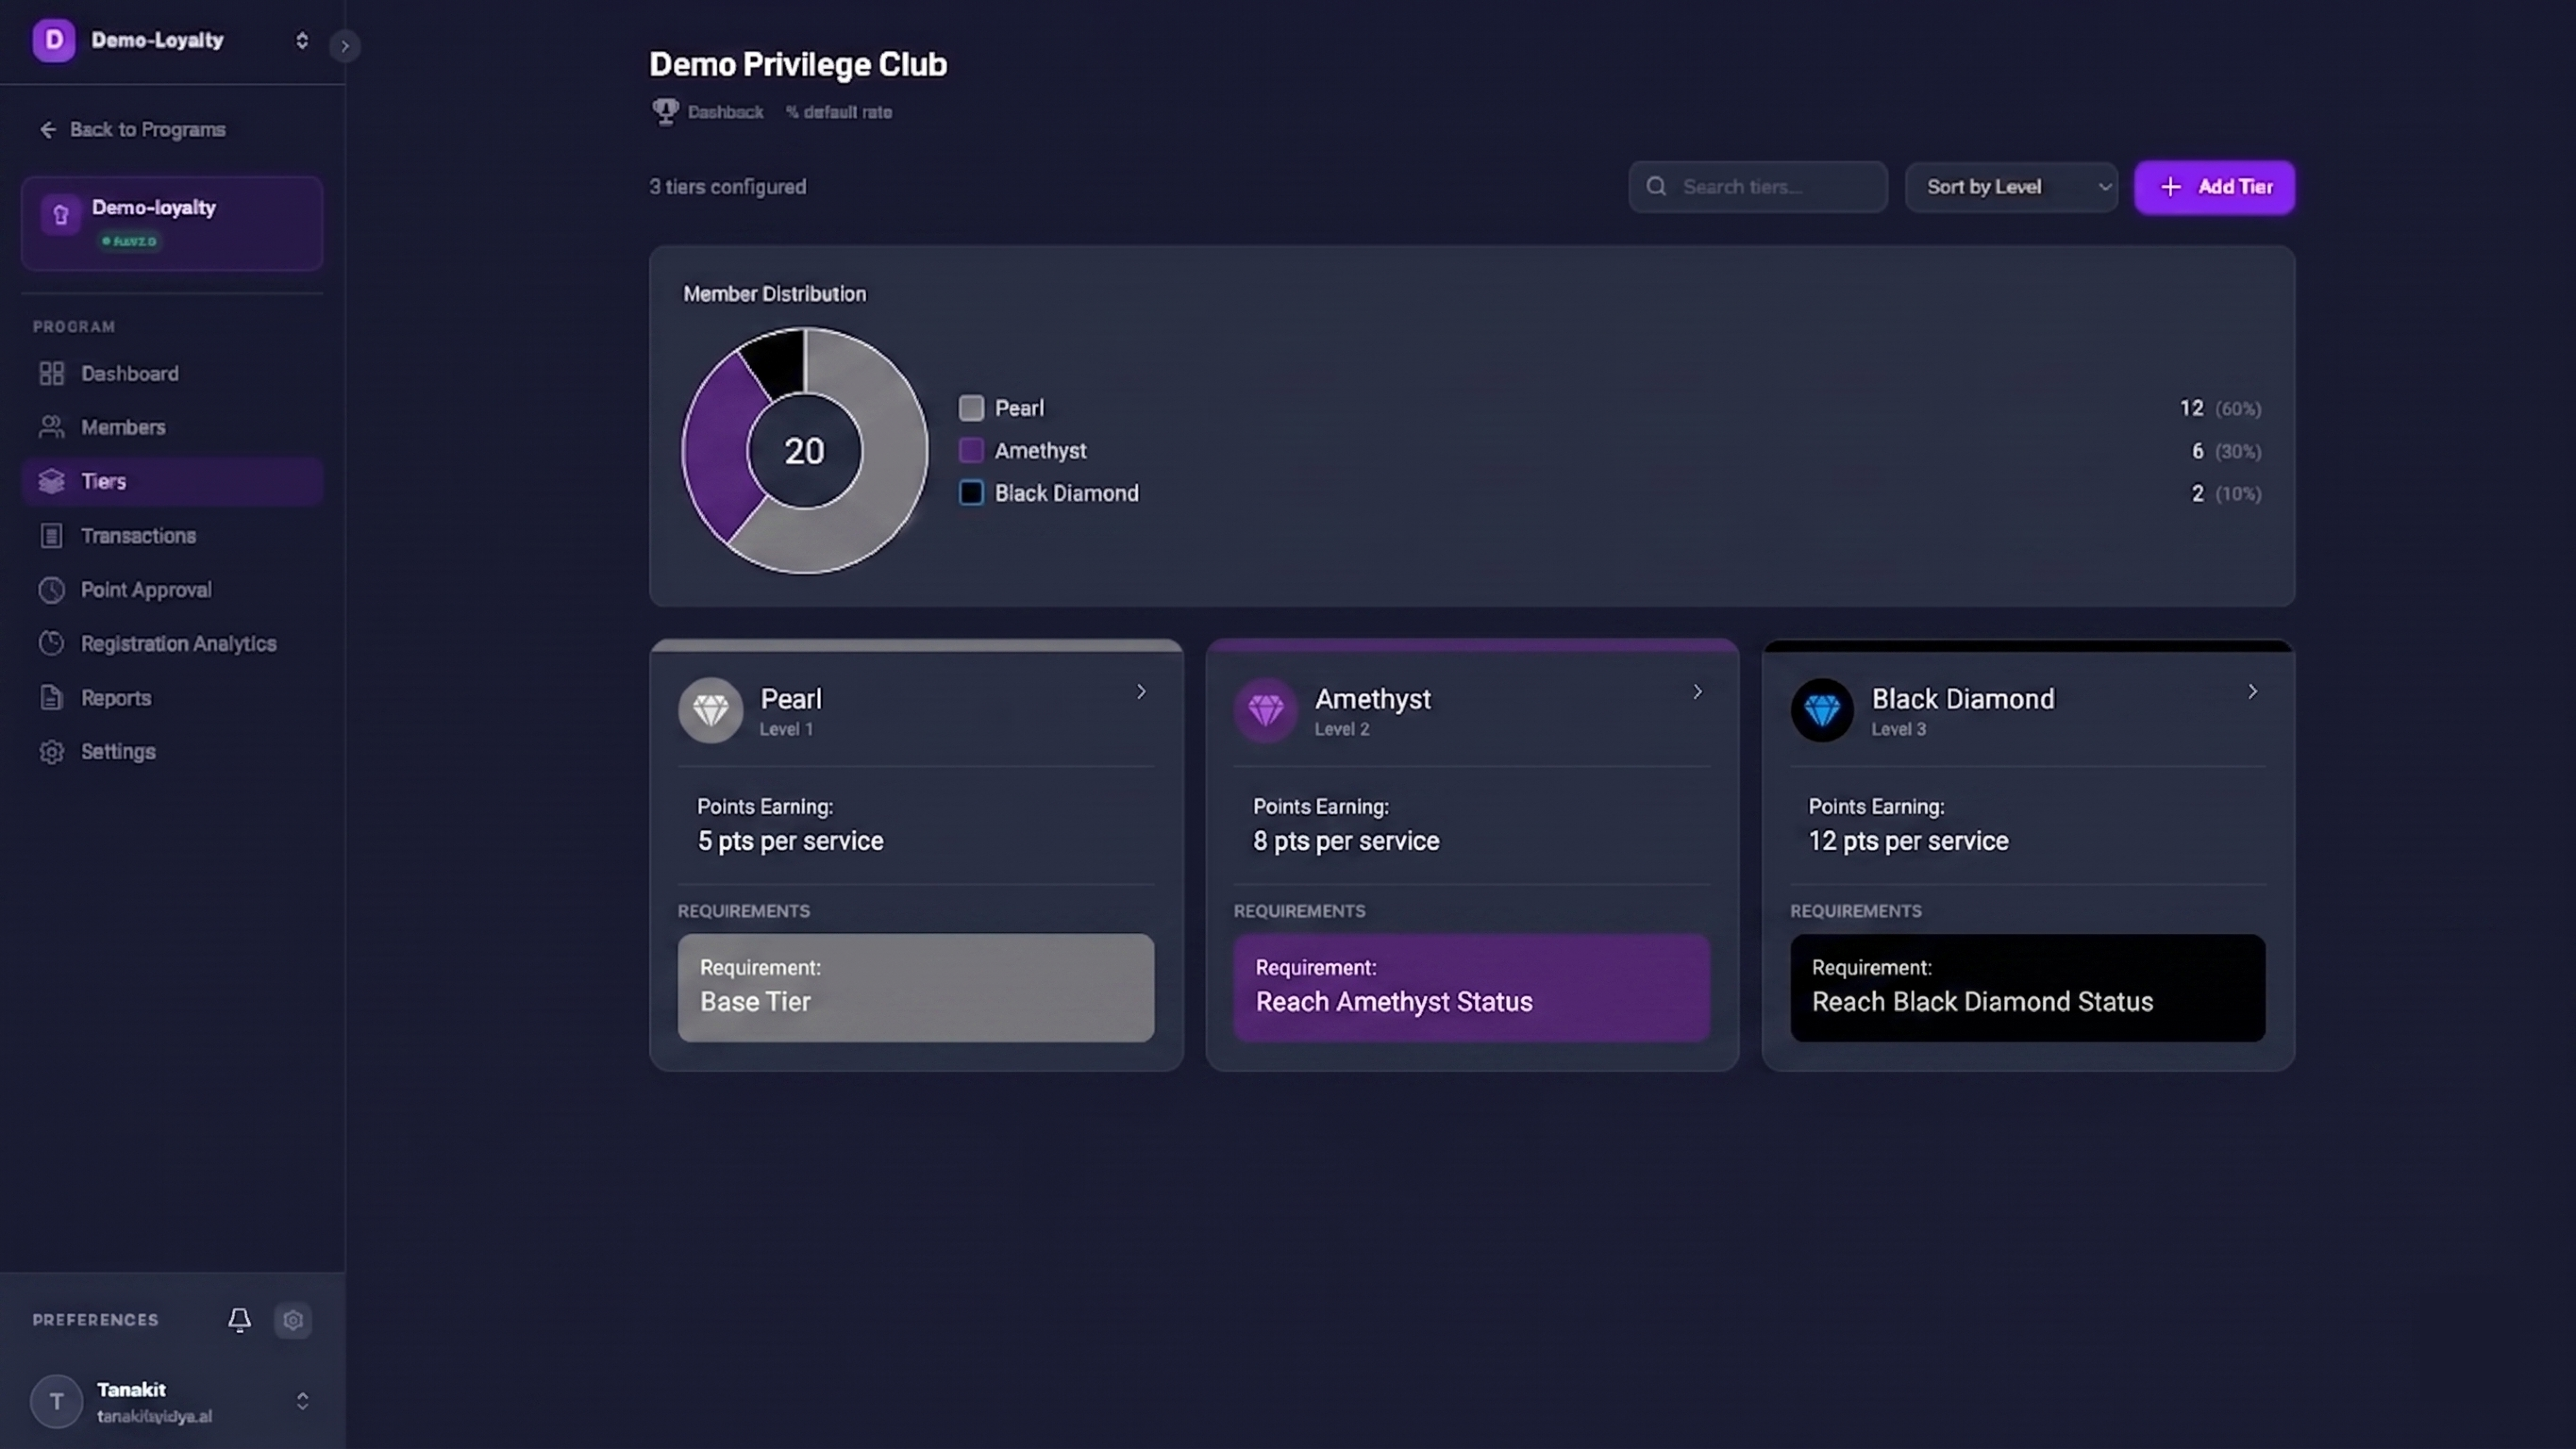The width and height of the screenshot is (2576, 1449).
Task: Click the Amethyst purple gem icon
Action: click(1266, 711)
